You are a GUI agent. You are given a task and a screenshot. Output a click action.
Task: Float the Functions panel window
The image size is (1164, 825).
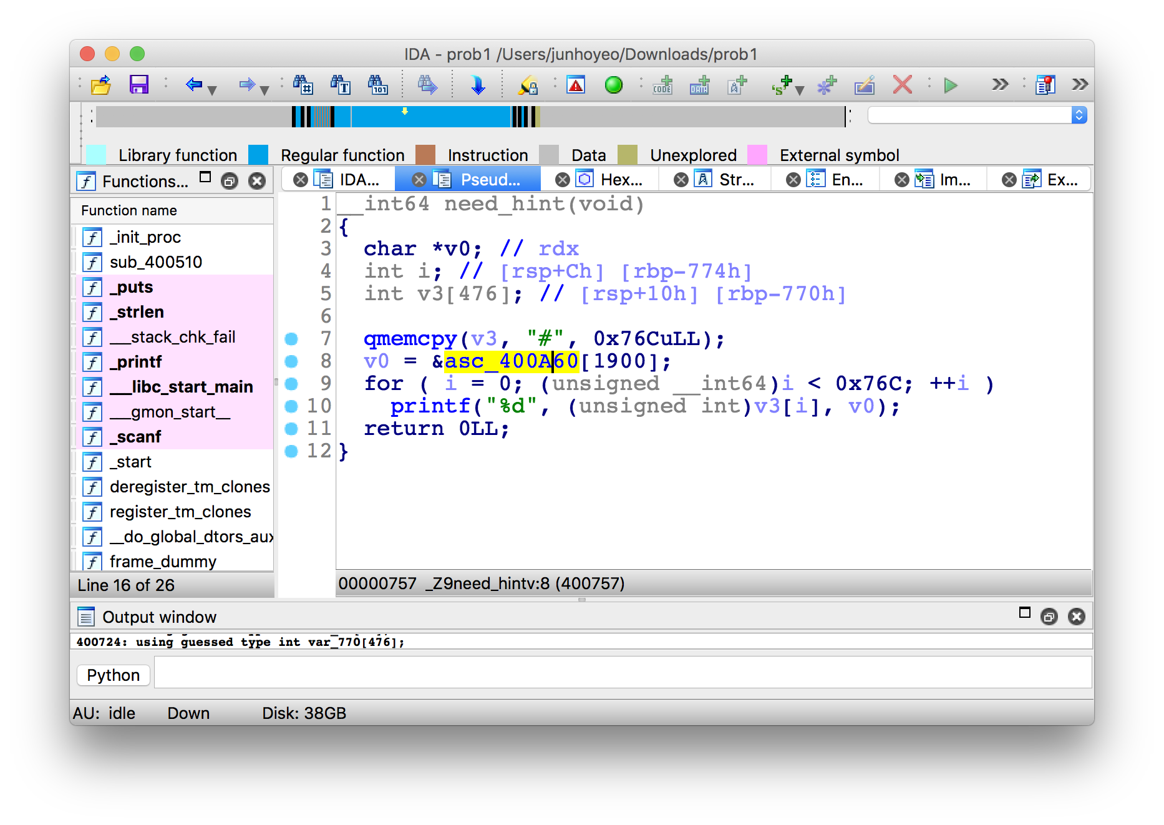[230, 182]
